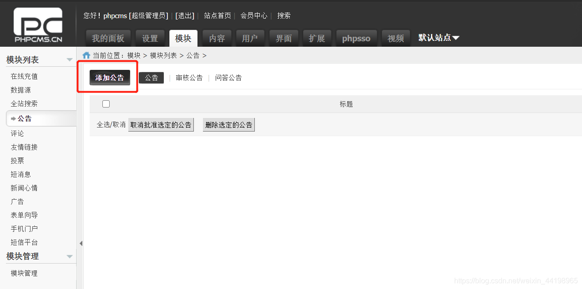The height and width of the screenshot is (289, 582).
Task: Click 取消批准选定的公告 button
Action: (161, 124)
